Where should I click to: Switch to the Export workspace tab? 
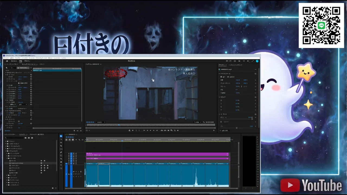click(27, 61)
